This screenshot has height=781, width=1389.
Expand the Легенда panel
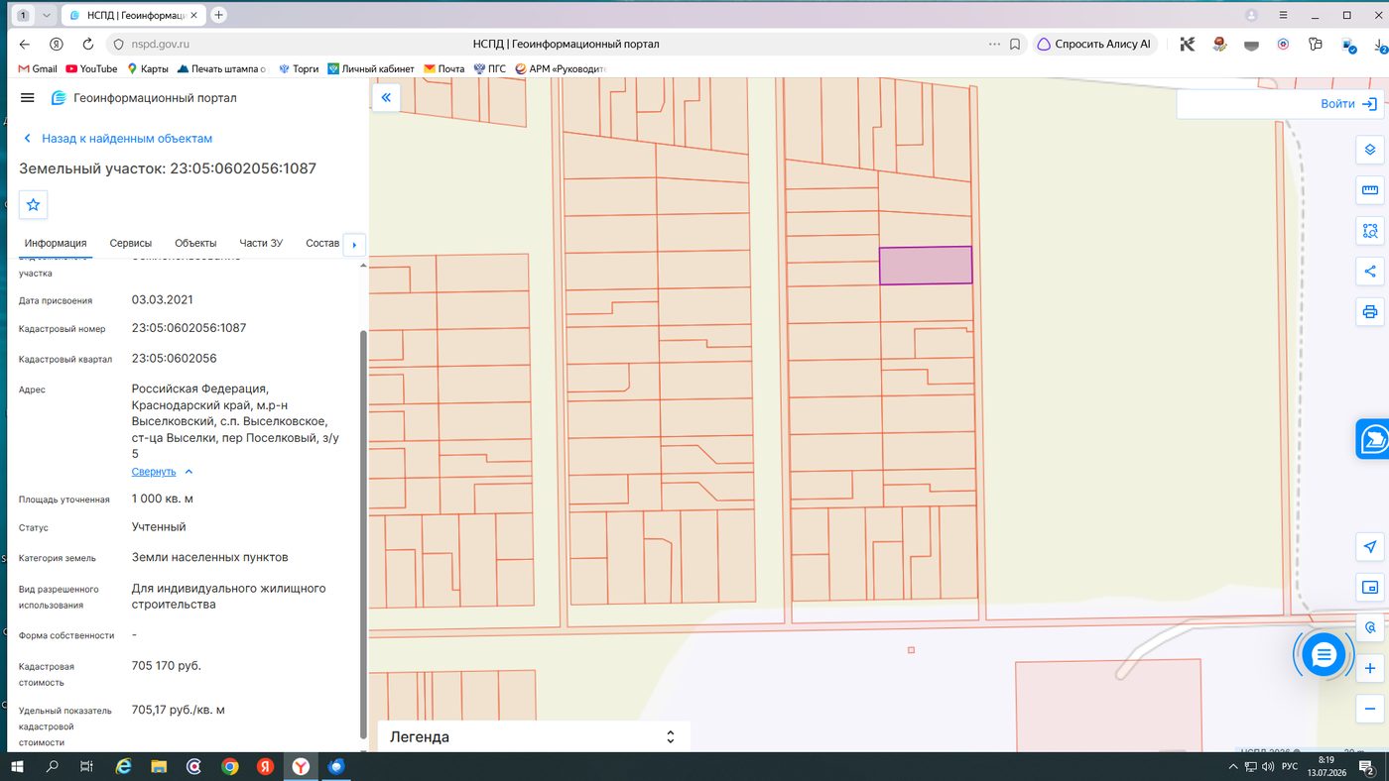[533, 736]
